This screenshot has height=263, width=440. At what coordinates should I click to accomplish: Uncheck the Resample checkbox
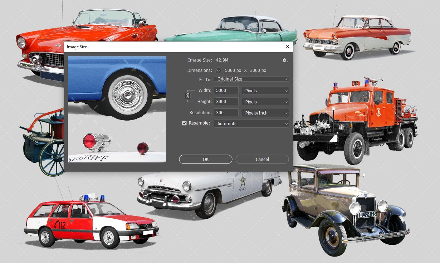[184, 123]
